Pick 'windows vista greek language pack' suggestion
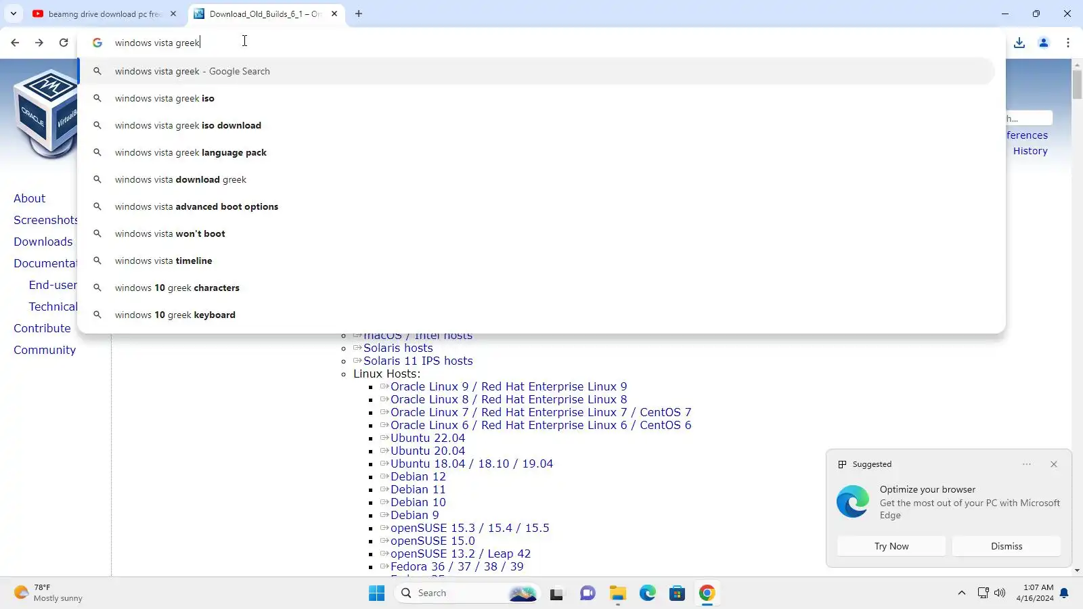This screenshot has height=609, width=1083. pyautogui.click(x=537, y=152)
